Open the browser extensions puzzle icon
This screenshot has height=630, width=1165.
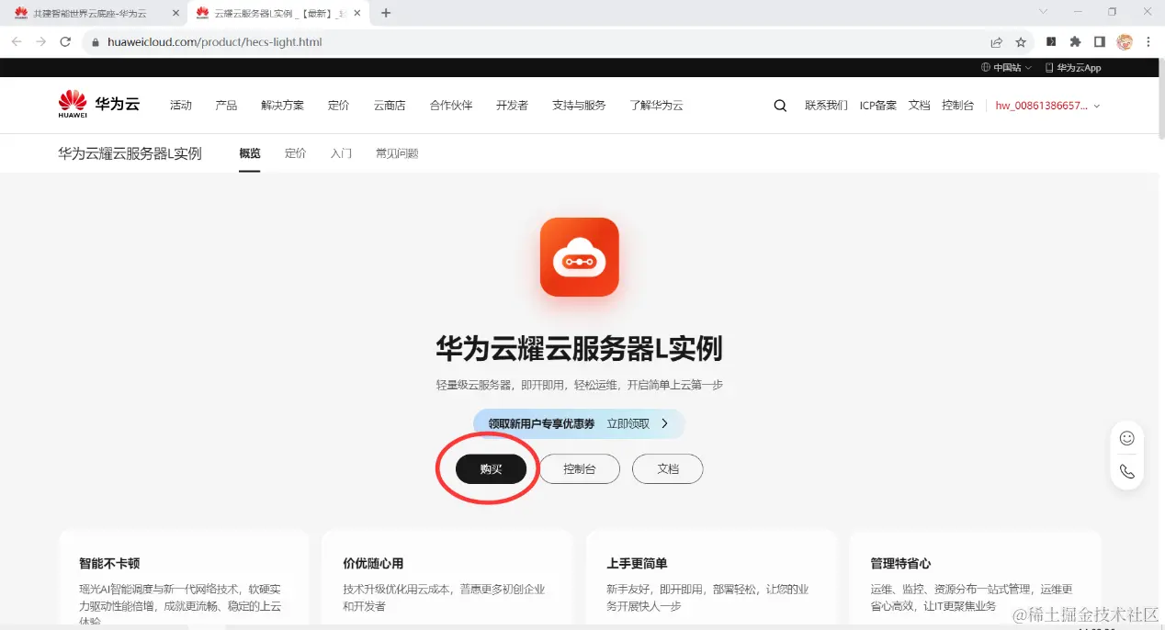[x=1076, y=41]
